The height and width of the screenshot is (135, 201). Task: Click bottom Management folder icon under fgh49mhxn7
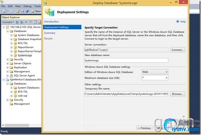(x=12, y=104)
